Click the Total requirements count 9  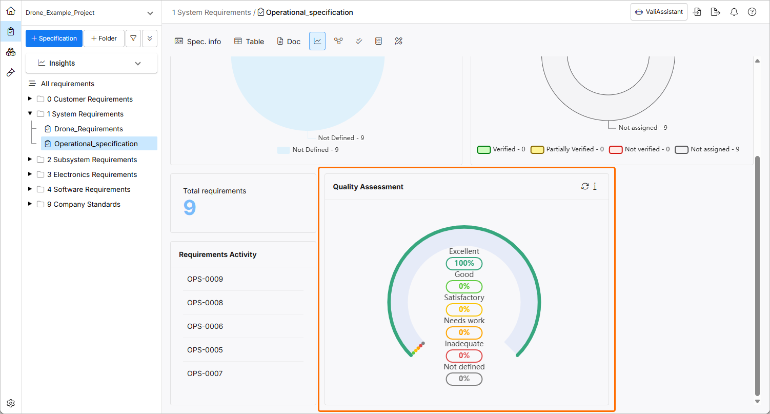pos(190,208)
